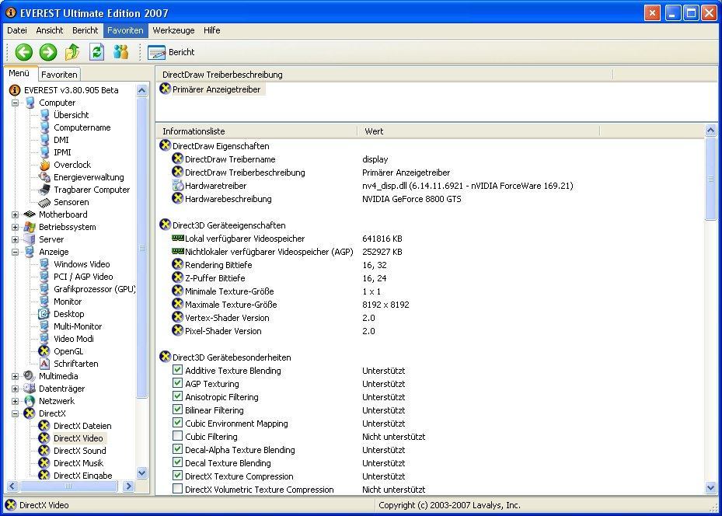The height and width of the screenshot is (516, 722).
Task: Select the Netzwerk globe icon
Action: pyautogui.click(x=30, y=401)
